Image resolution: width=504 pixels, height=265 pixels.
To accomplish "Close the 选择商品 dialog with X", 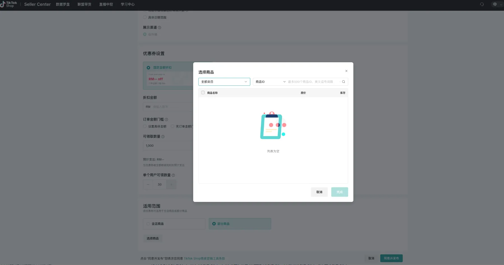I will click(346, 71).
